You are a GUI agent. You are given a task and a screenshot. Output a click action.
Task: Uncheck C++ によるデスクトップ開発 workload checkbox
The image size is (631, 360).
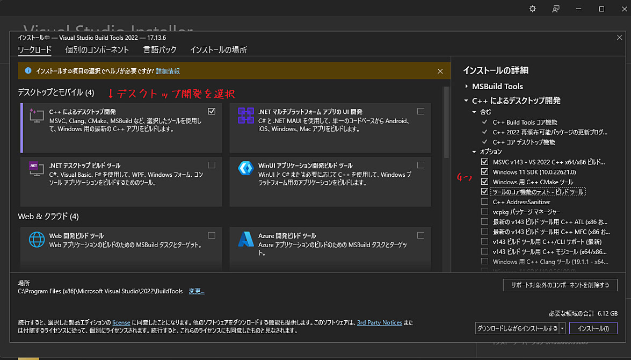(x=212, y=111)
